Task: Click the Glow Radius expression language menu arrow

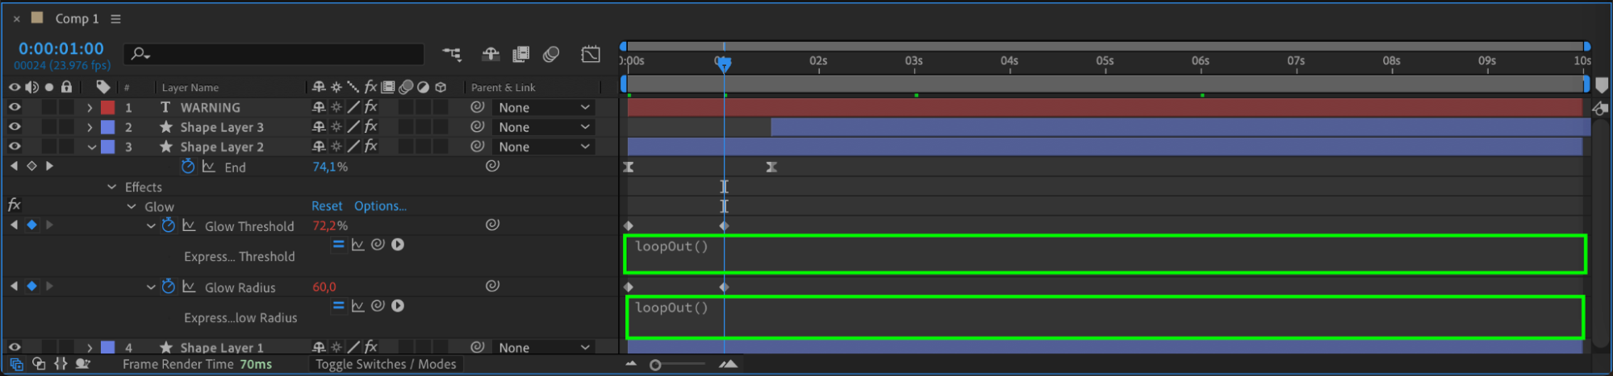Action: 398,306
